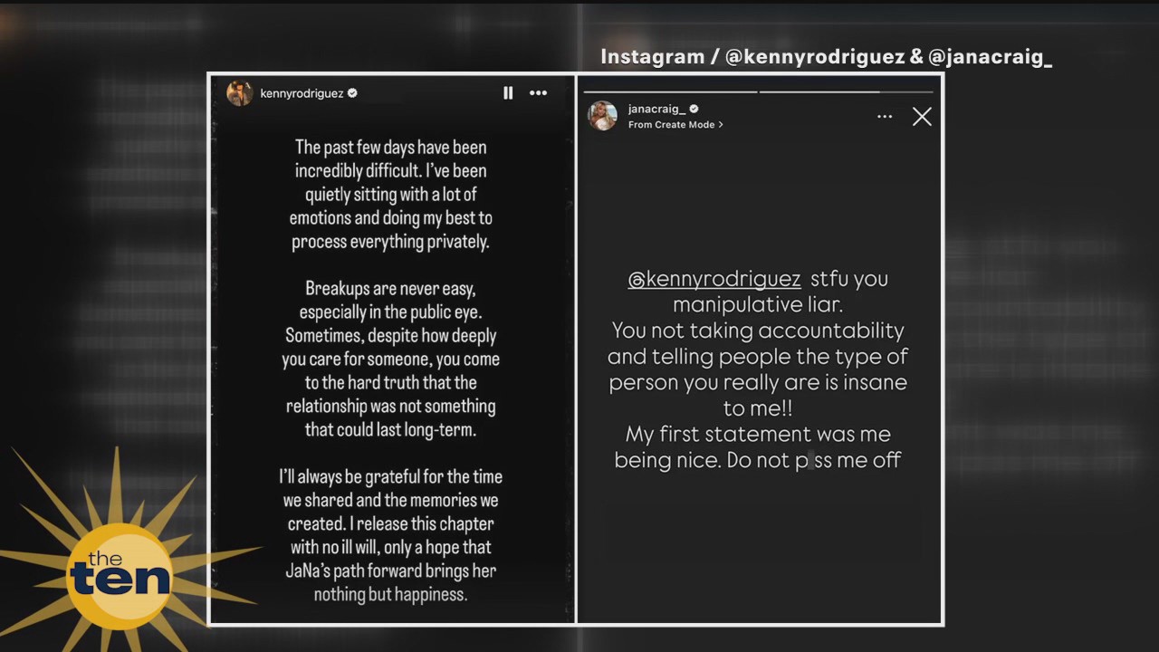The width and height of the screenshot is (1159, 652).
Task: Open three-dot menu on janacraig_ story
Action: pyautogui.click(x=885, y=117)
